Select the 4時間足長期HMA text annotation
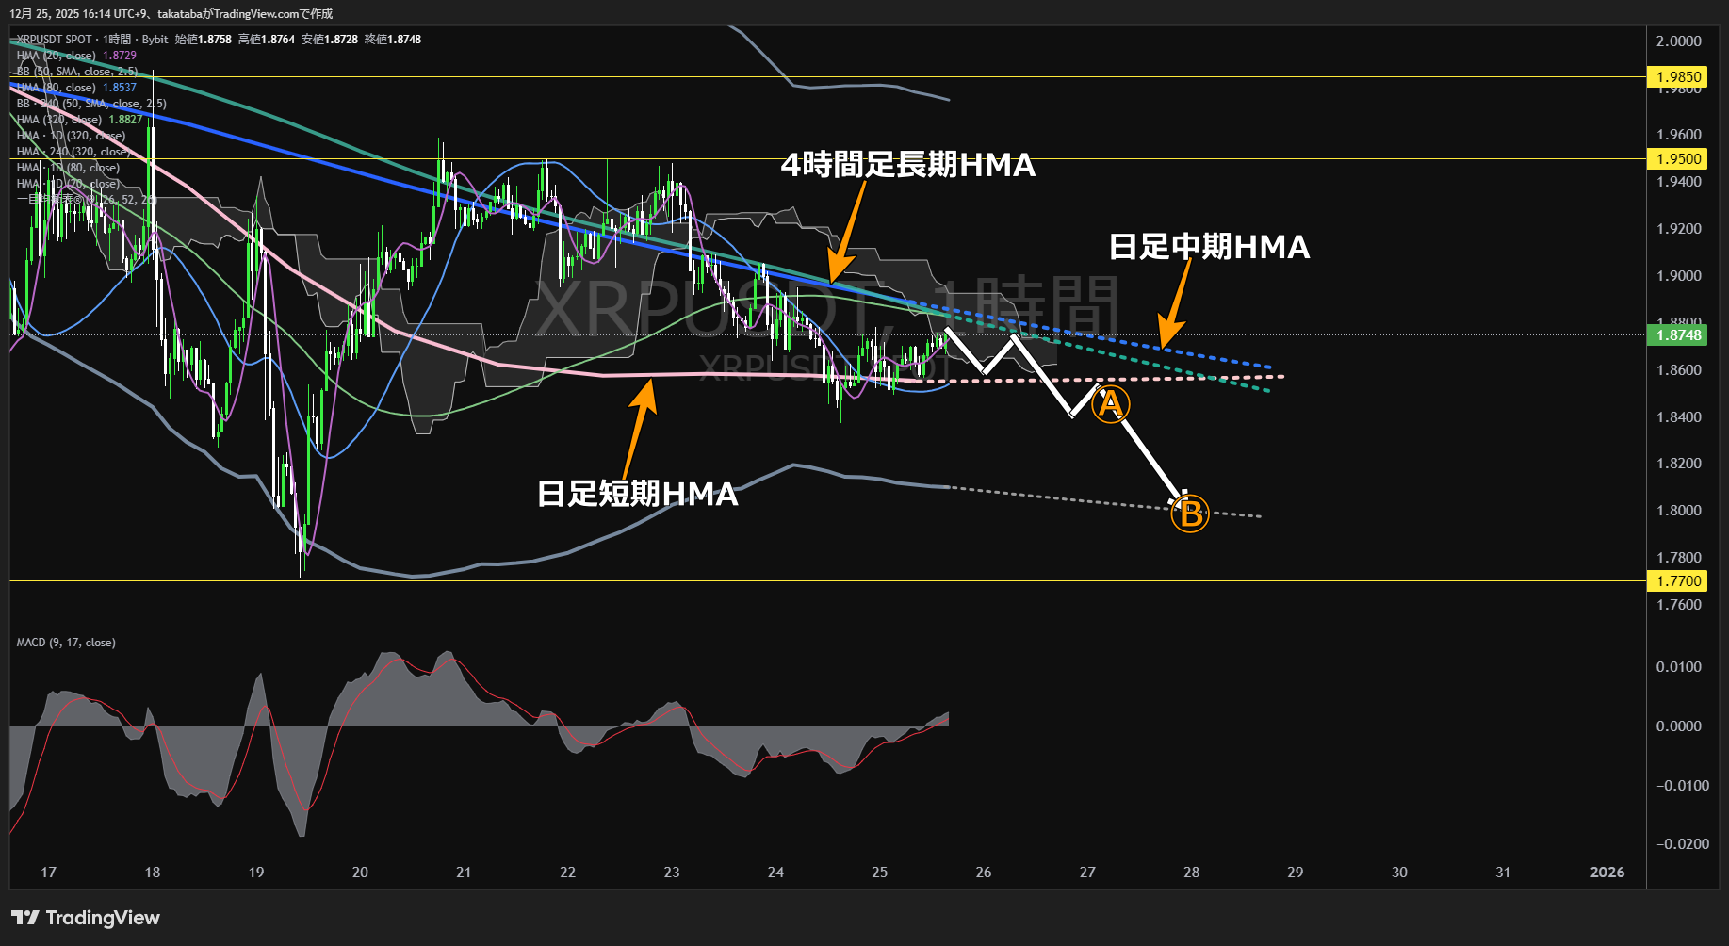Screen dimensions: 1729x946 click(907, 165)
